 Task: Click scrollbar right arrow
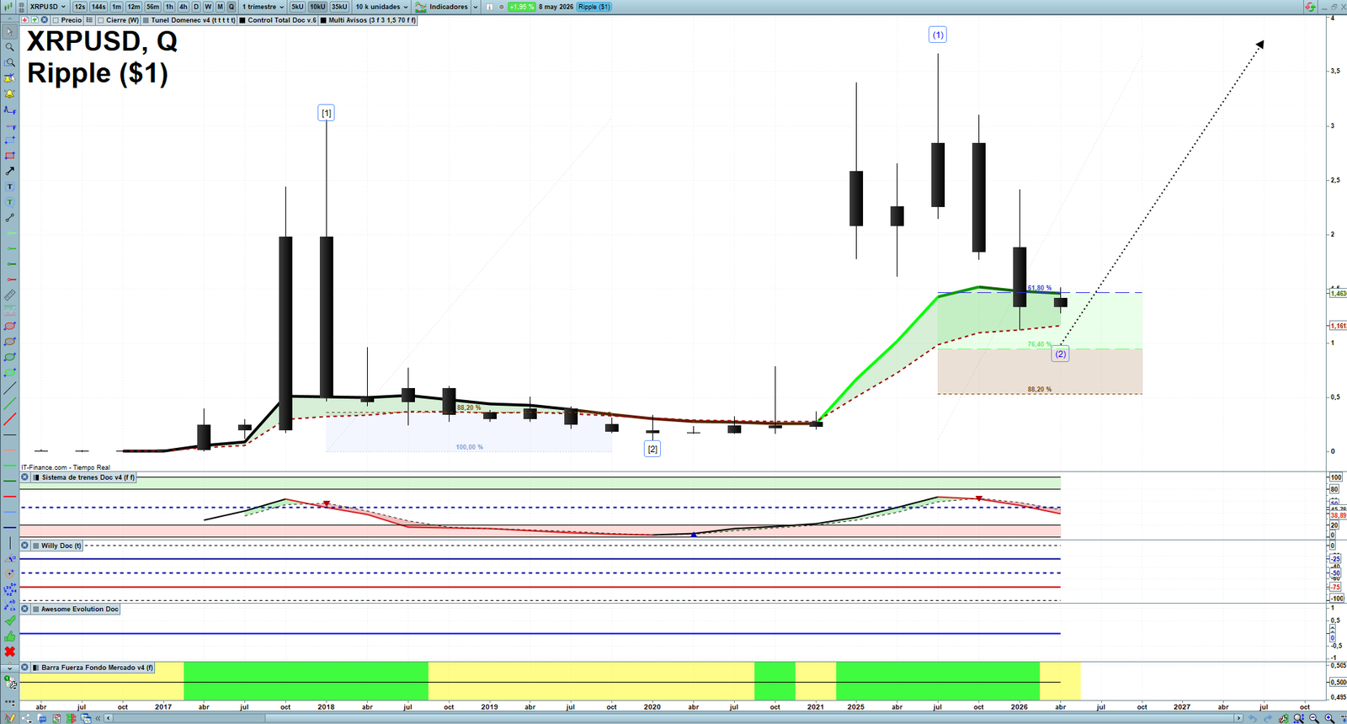click(1238, 718)
